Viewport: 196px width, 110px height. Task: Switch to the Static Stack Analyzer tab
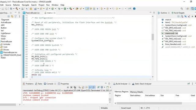142,84
